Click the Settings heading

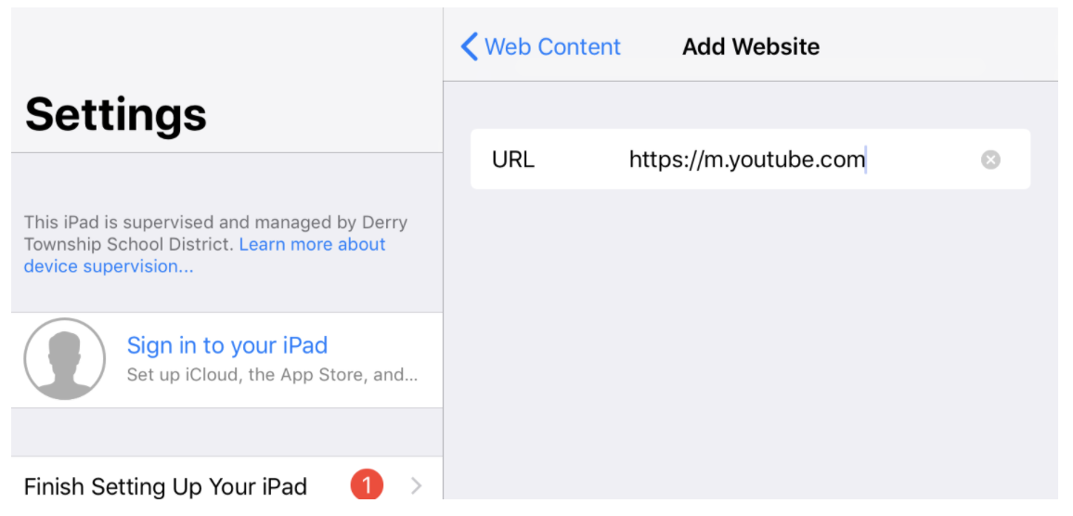116,114
